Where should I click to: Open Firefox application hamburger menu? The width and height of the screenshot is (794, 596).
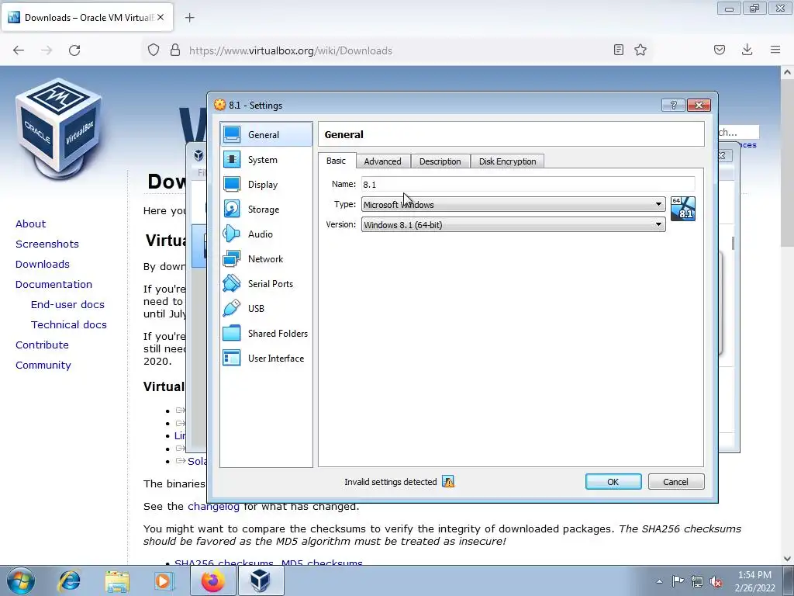[775, 50]
